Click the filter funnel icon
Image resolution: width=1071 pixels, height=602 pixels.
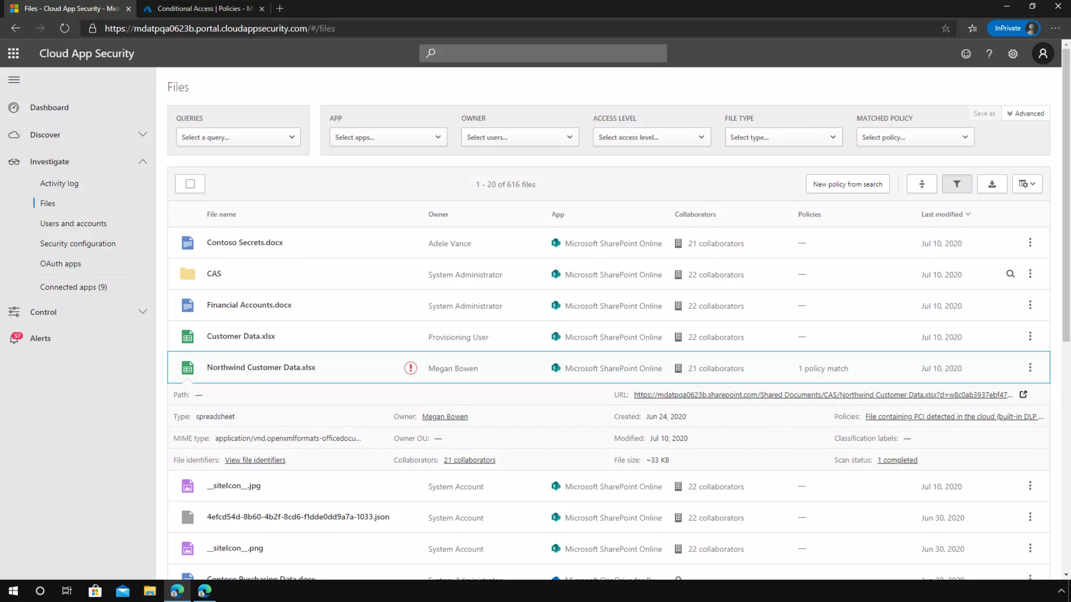pyautogui.click(x=956, y=184)
